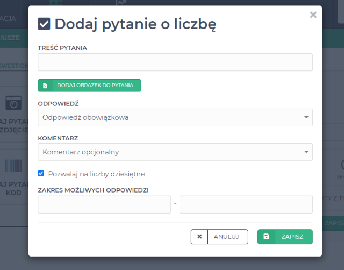
Task: Cancel with the 'Anuluj' button
Action: coord(219,237)
